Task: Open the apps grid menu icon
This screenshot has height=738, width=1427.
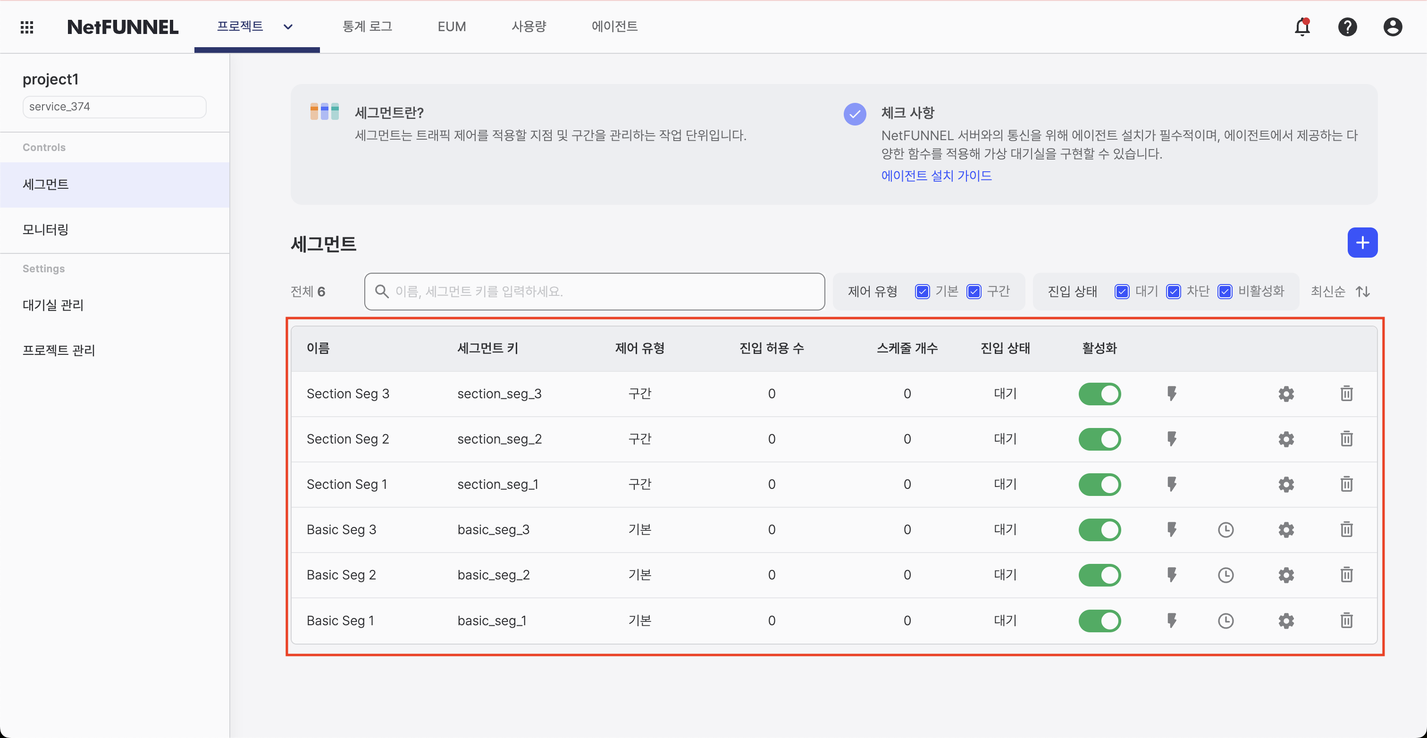Action: coord(26,26)
